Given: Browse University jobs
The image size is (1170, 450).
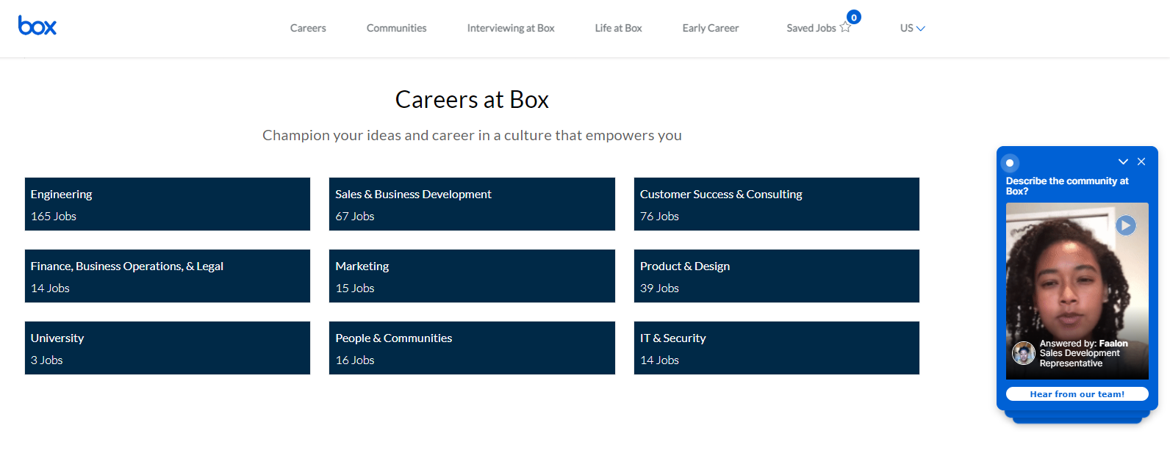Looking at the screenshot, I should [168, 348].
